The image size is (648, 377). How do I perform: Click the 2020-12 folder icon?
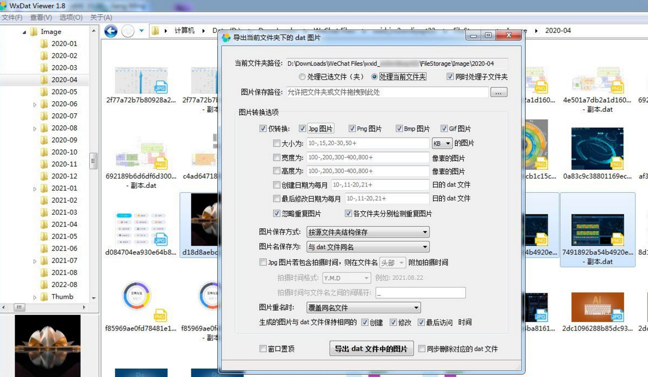(44, 176)
